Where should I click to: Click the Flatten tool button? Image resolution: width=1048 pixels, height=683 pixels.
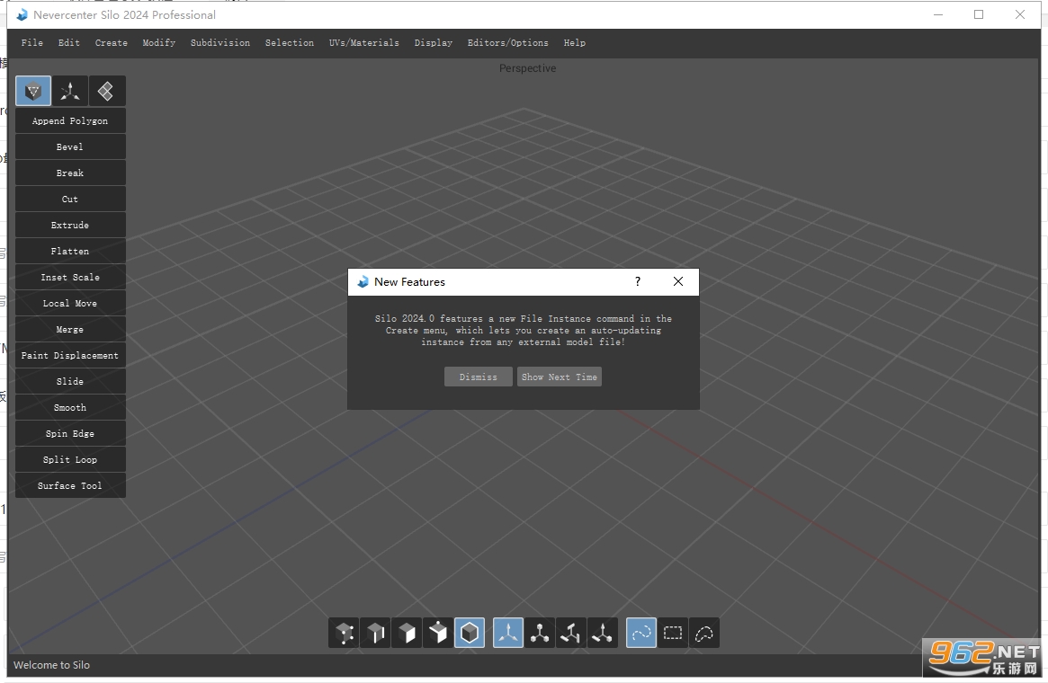tap(70, 251)
